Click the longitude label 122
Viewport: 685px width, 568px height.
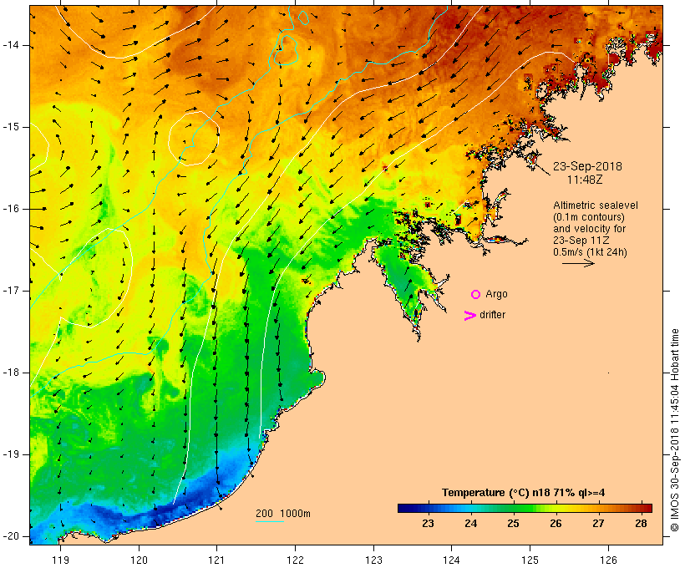click(296, 560)
